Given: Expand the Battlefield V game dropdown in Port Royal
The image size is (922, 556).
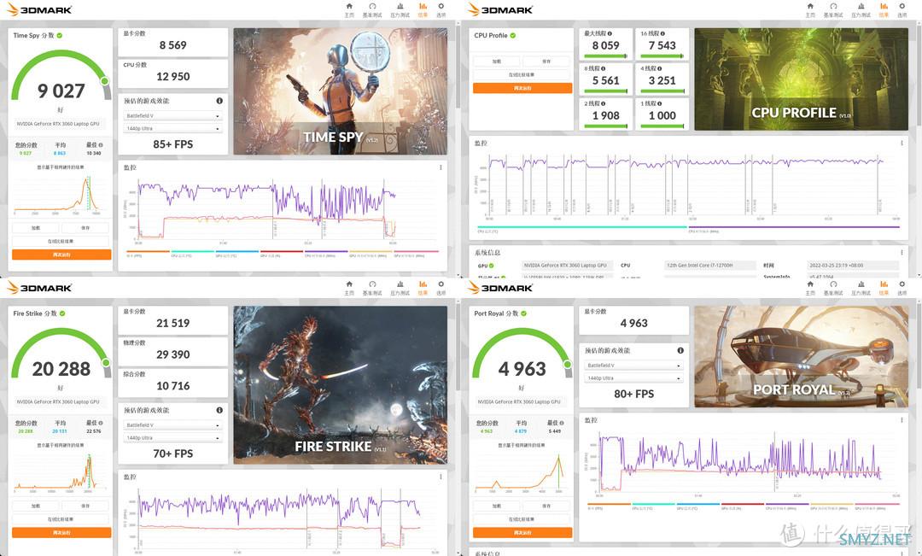Looking at the screenshot, I should click(633, 366).
